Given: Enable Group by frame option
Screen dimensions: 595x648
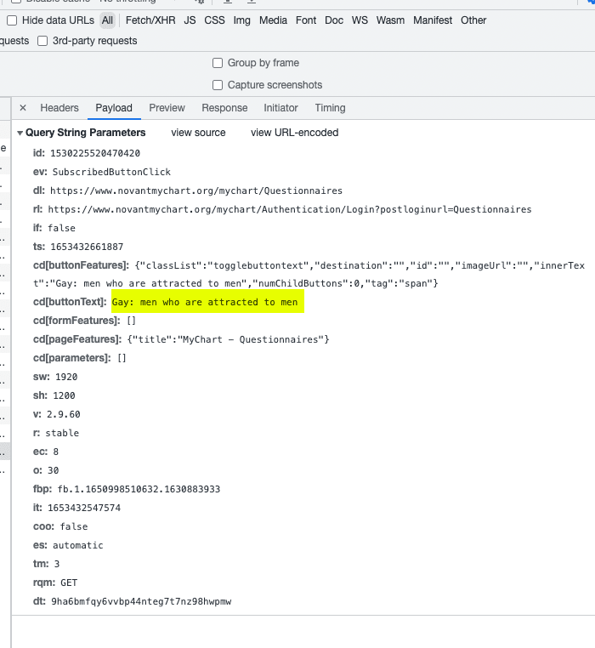Looking at the screenshot, I should pyautogui.click(x=218, y=63).
